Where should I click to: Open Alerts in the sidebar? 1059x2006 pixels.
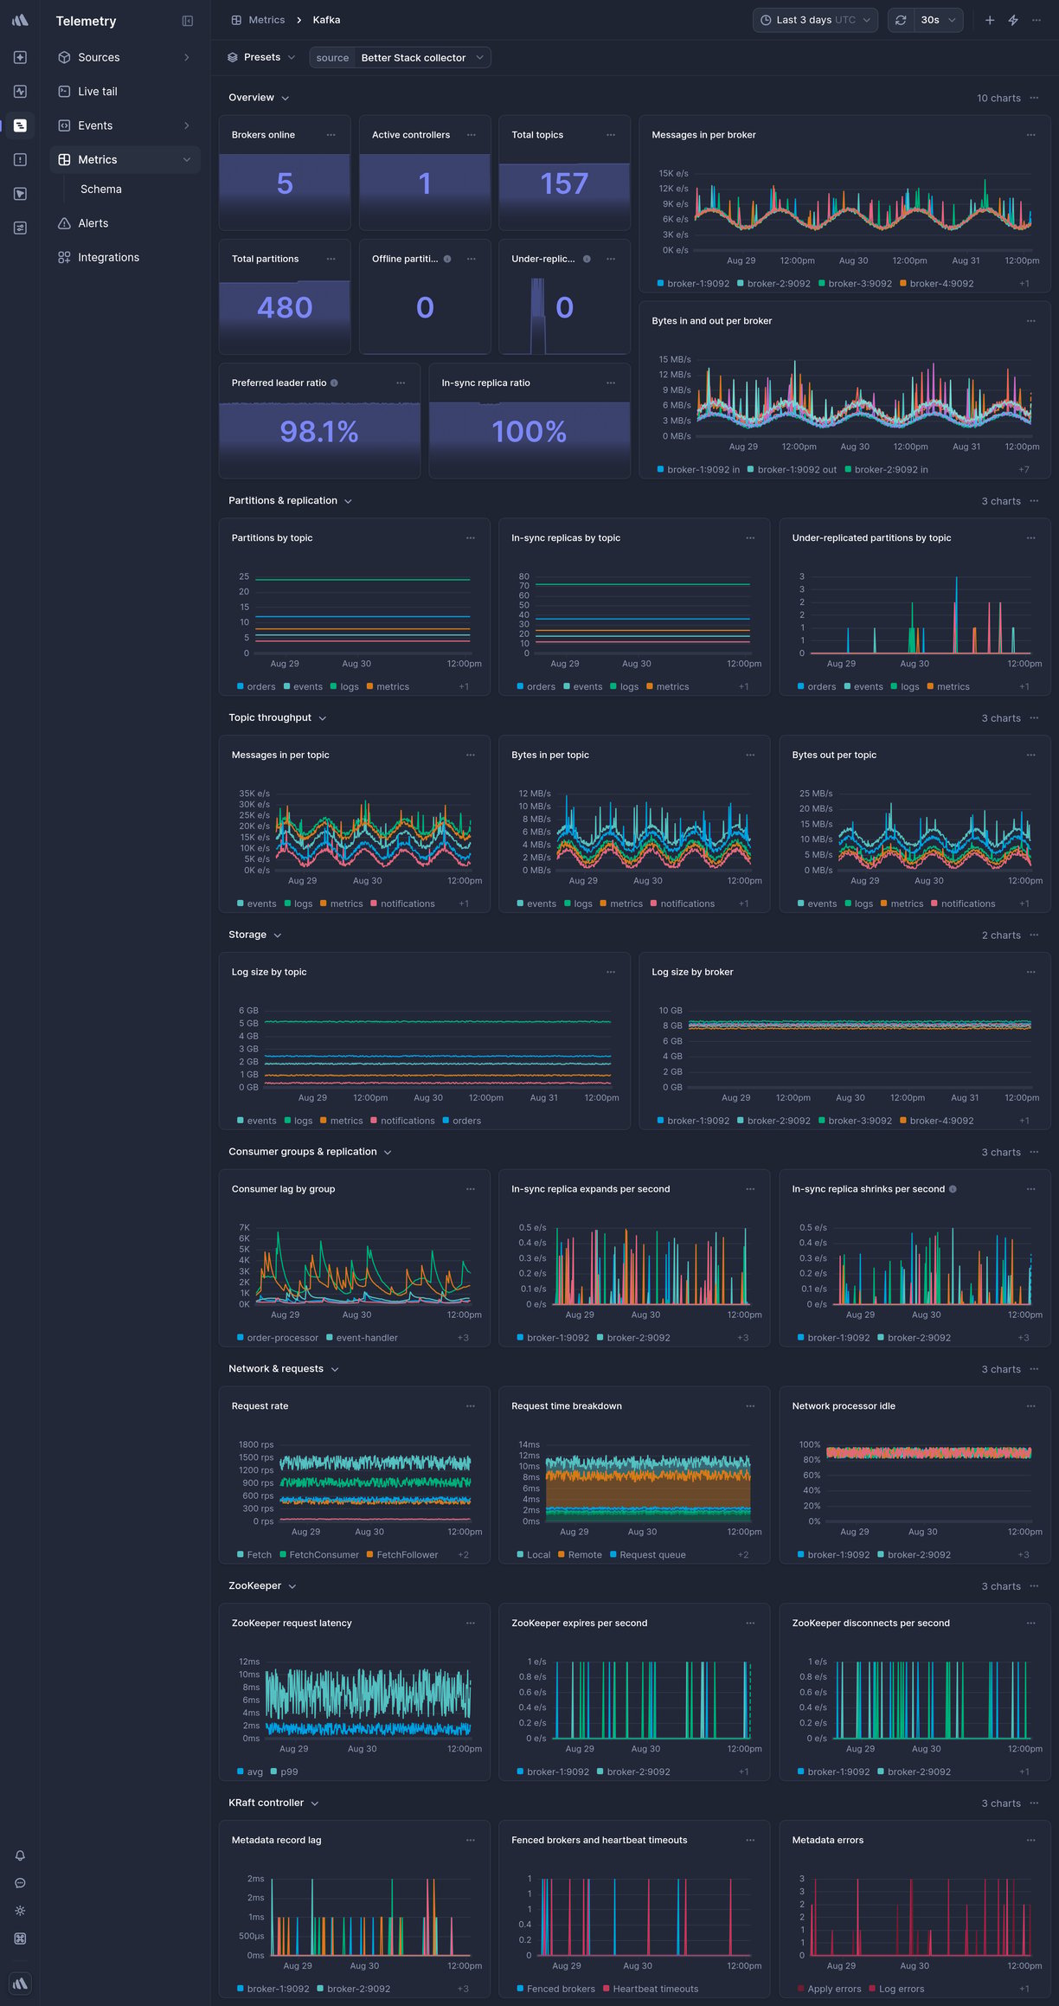(125, 223)
